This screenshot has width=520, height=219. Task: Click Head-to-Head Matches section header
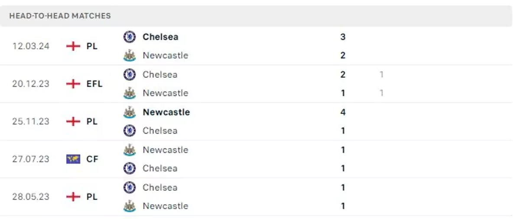(x=60, y=16)
